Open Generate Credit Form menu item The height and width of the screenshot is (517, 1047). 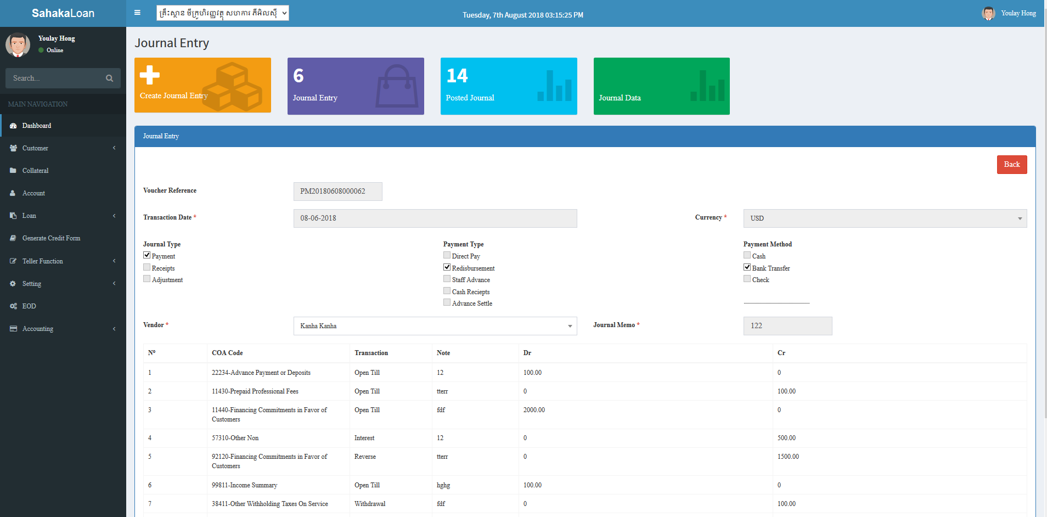click(51, 238)
